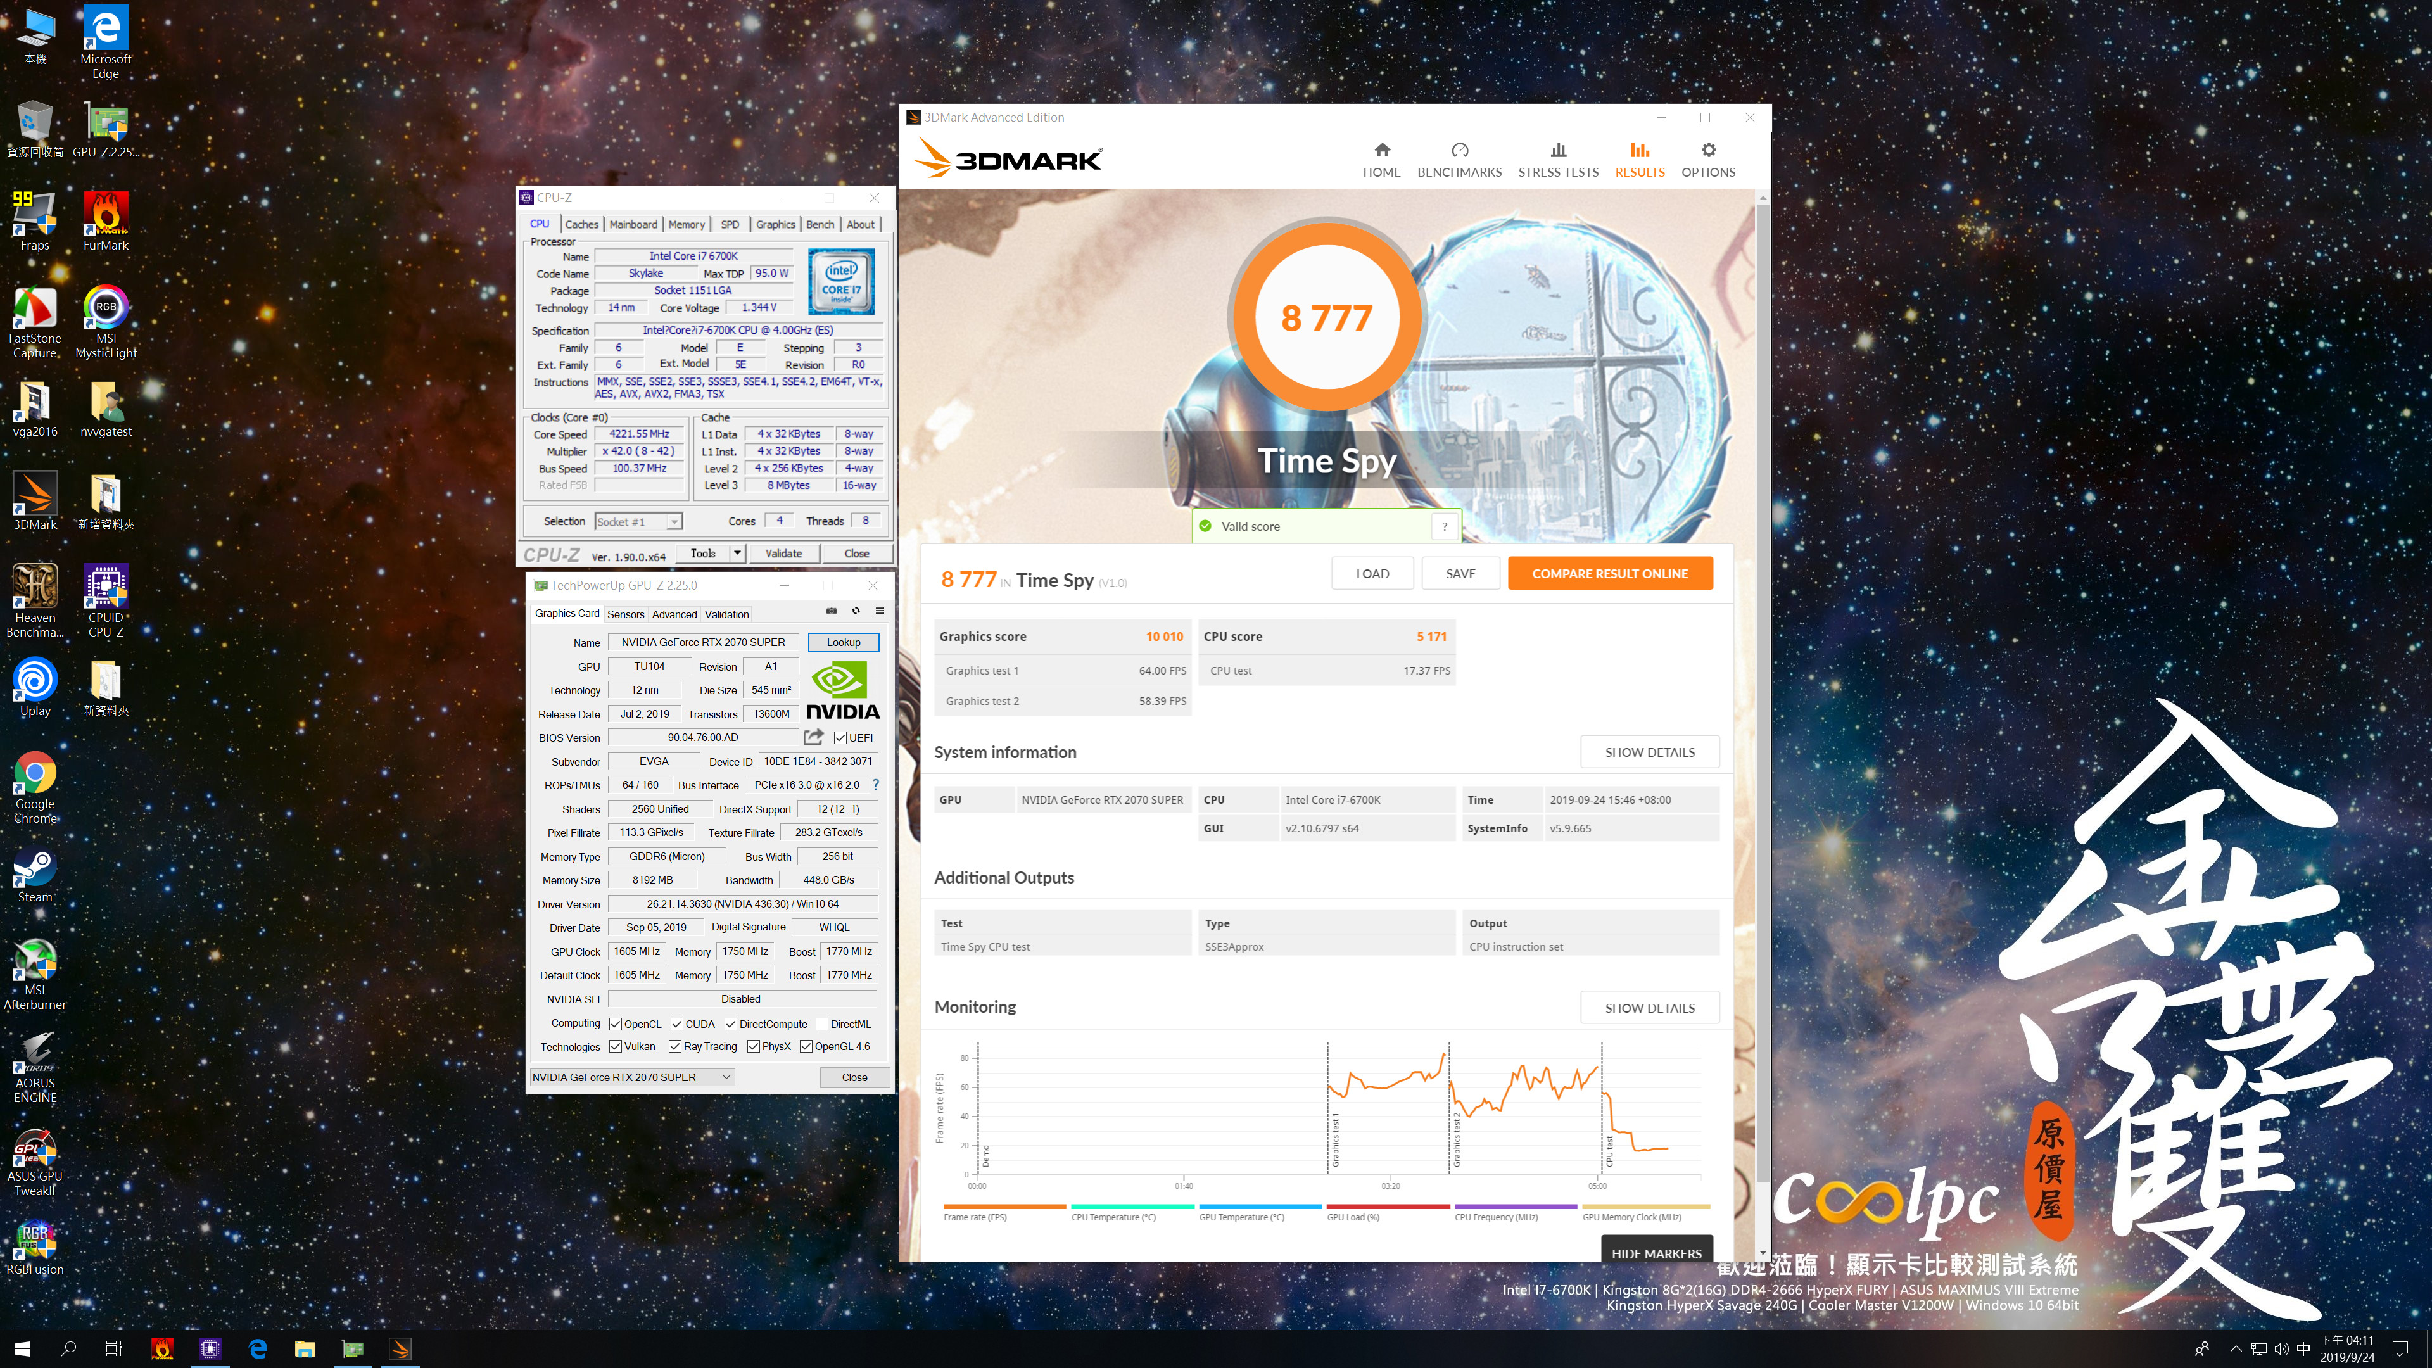
Task: Open File Explorer from the taskbar
Action: tap(305, 1349)
